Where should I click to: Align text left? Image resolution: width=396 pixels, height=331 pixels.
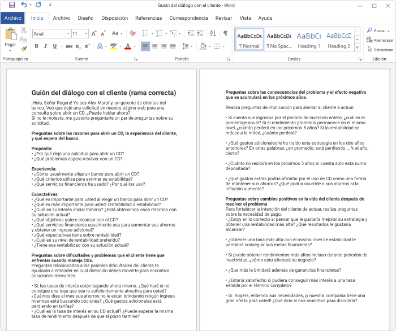click(x=145, y=46)
